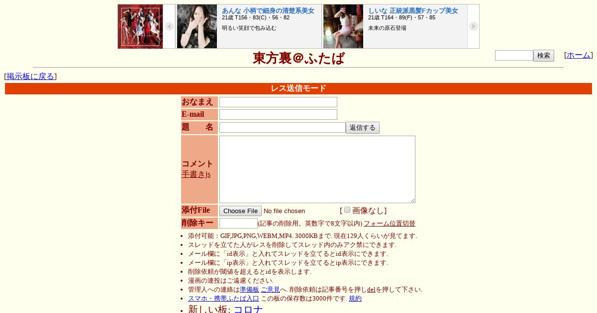Open スマホ・携帯ふたば入口 link
The height and width of the screenshot is (313, 597).
223,299
